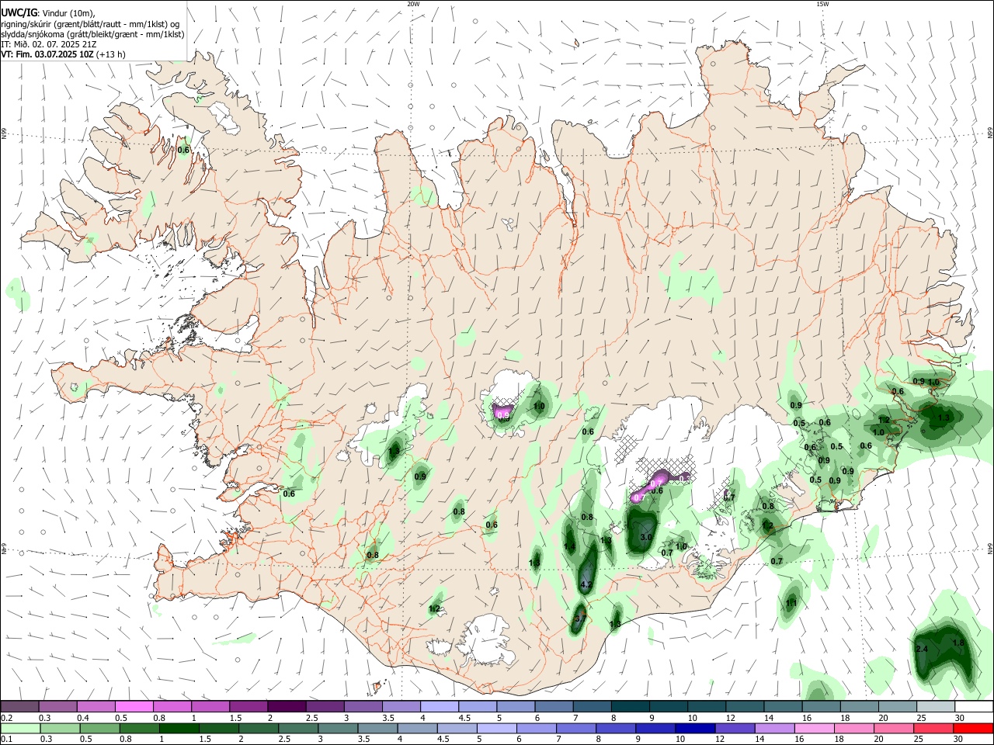Click the 1.4 precipitation value on the map
Screen dimensions: 994x745
[x=569, y=547]
